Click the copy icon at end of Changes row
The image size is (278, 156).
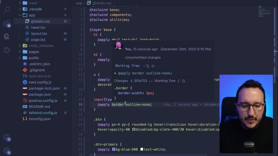pos(183,81)
